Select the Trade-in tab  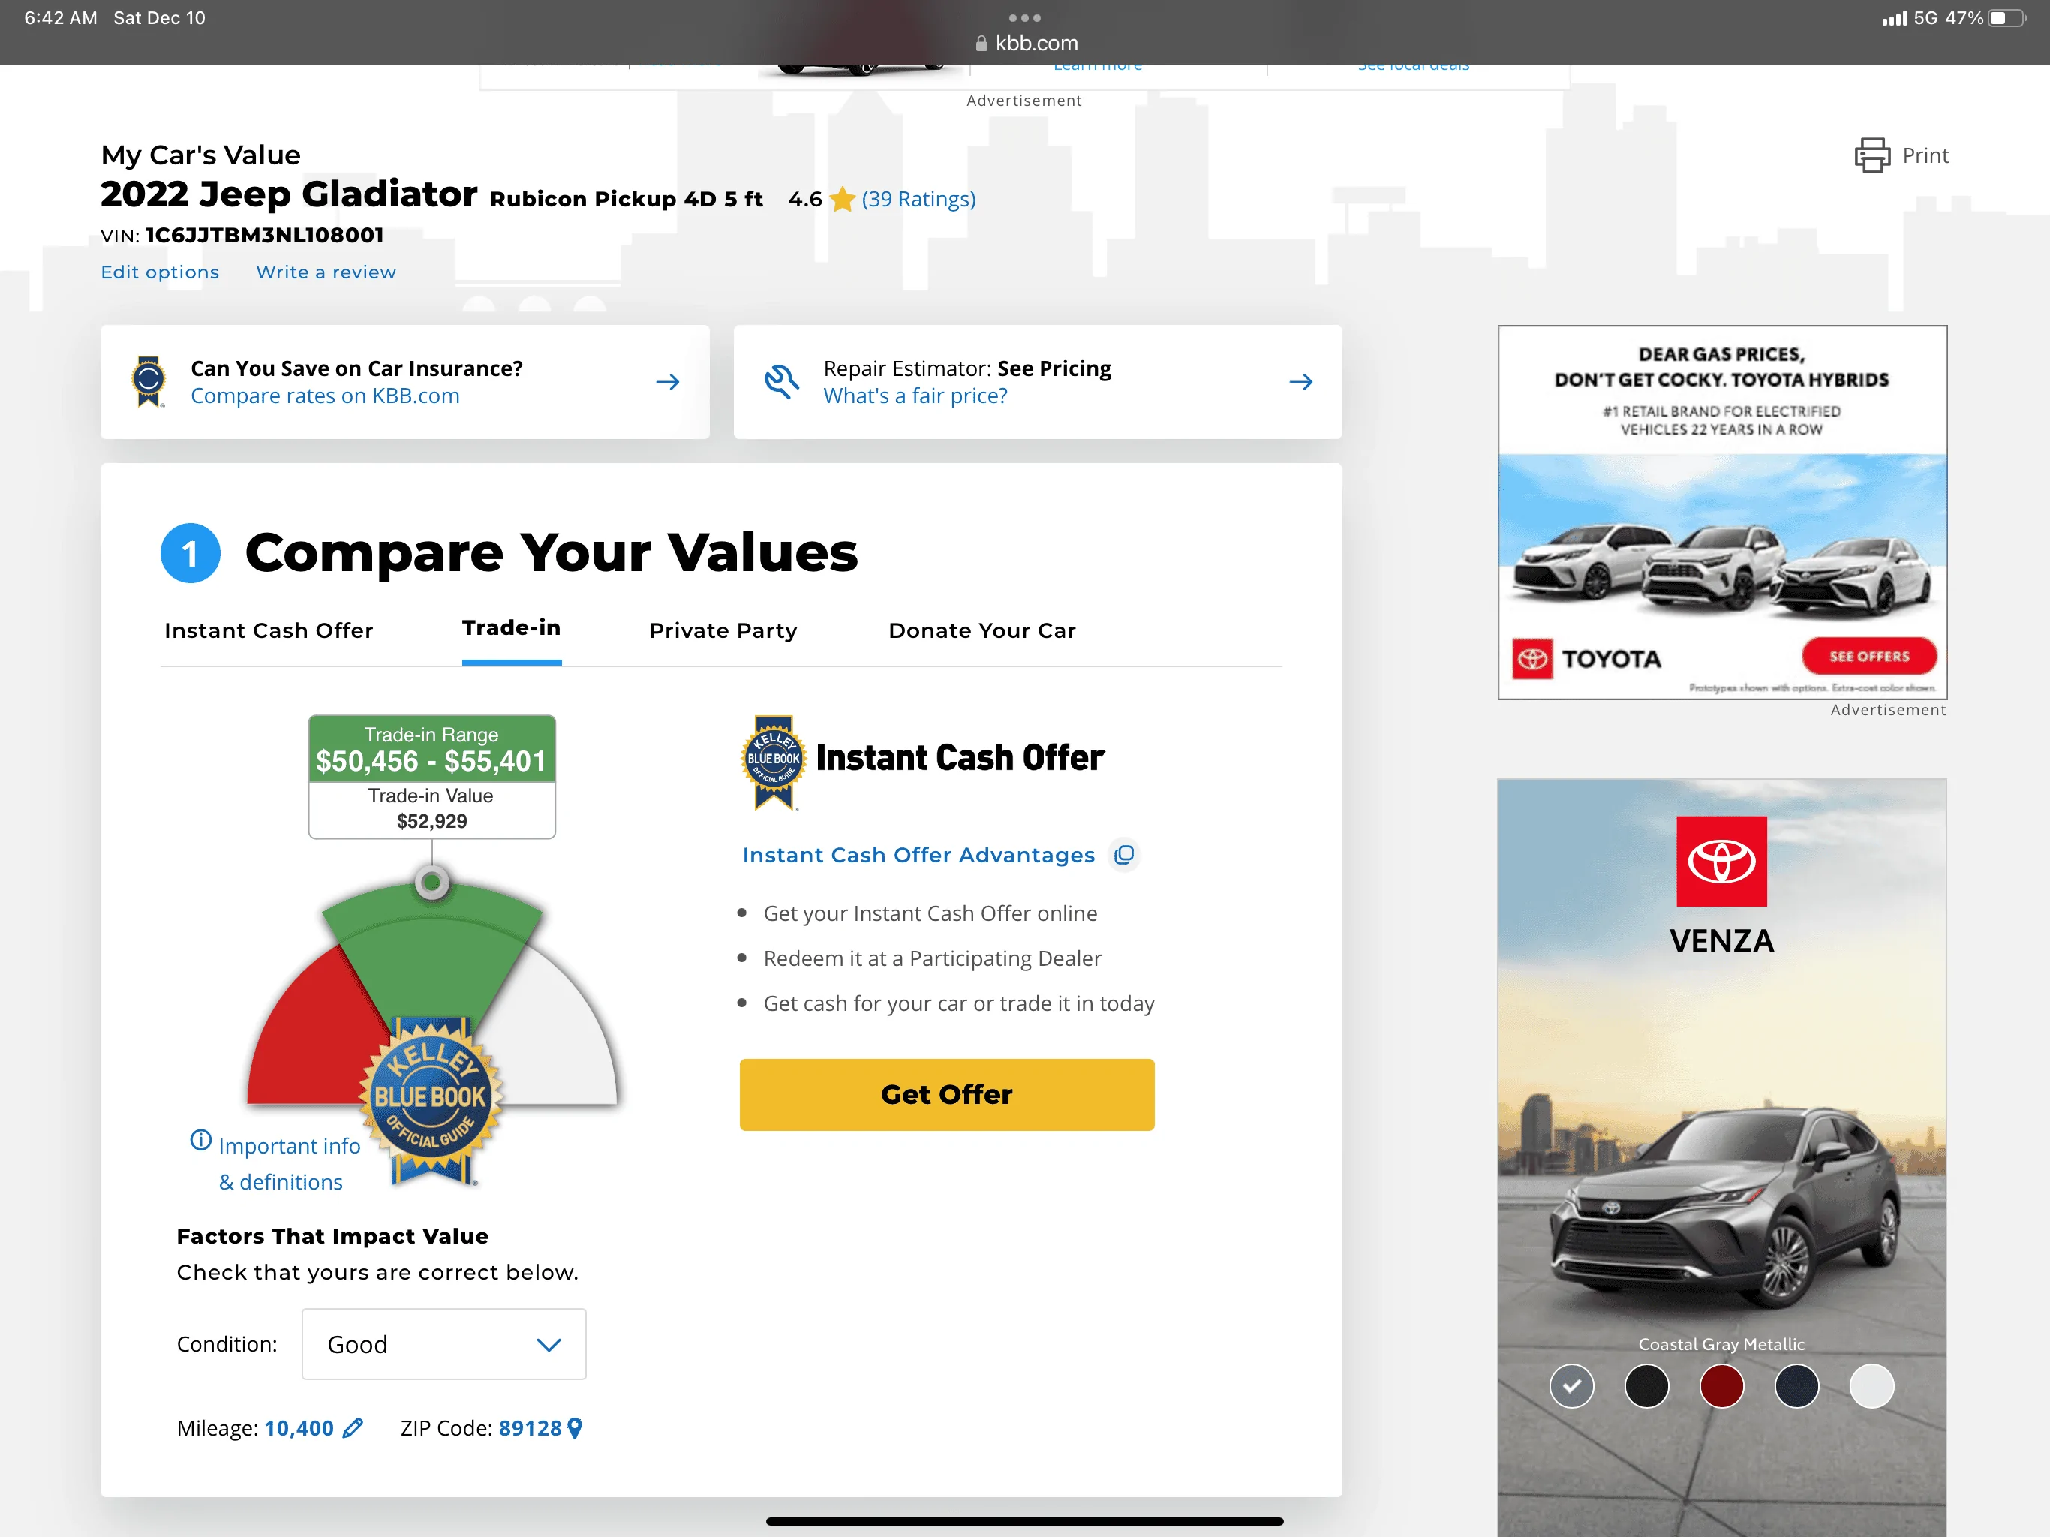coord(512,627)
